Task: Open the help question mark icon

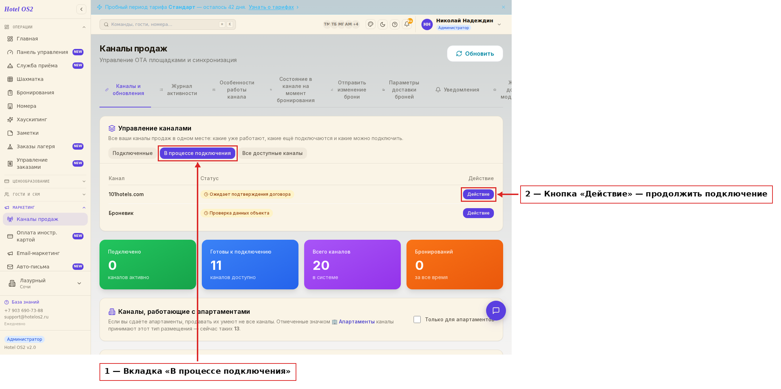Action: (x=395, y=24)
